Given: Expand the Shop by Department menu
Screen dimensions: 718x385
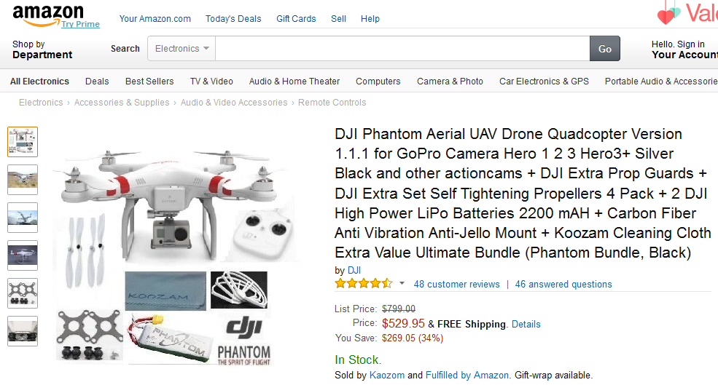Looking at the screenshot, I should pos(42,49).
